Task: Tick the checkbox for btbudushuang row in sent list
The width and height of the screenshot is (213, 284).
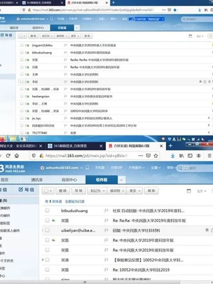Action: [x=22, y=52]
